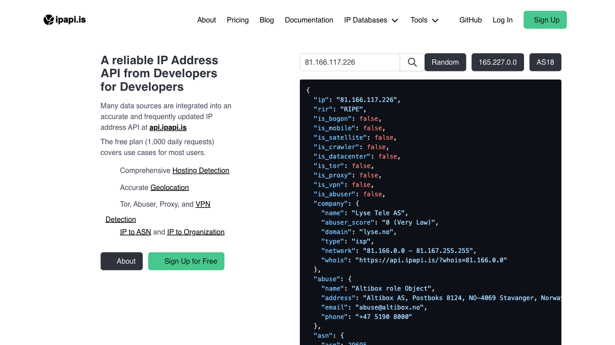Image resolution: width=615 pixels, height=345 pixels.
Task: Open the Documentation page
Action: click(x=309, y=20)
